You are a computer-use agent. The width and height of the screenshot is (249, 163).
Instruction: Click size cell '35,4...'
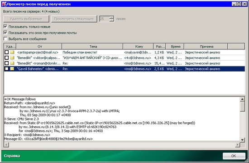coord(159,63)
